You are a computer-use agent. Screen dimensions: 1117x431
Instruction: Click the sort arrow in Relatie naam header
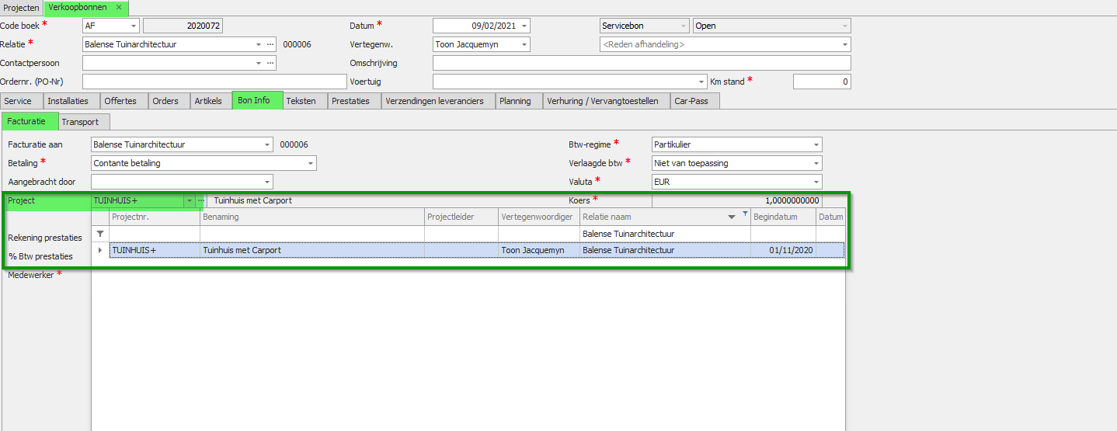732,217
